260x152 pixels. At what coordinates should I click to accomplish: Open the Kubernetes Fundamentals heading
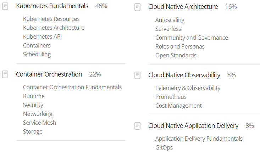(x=52, y=6)
